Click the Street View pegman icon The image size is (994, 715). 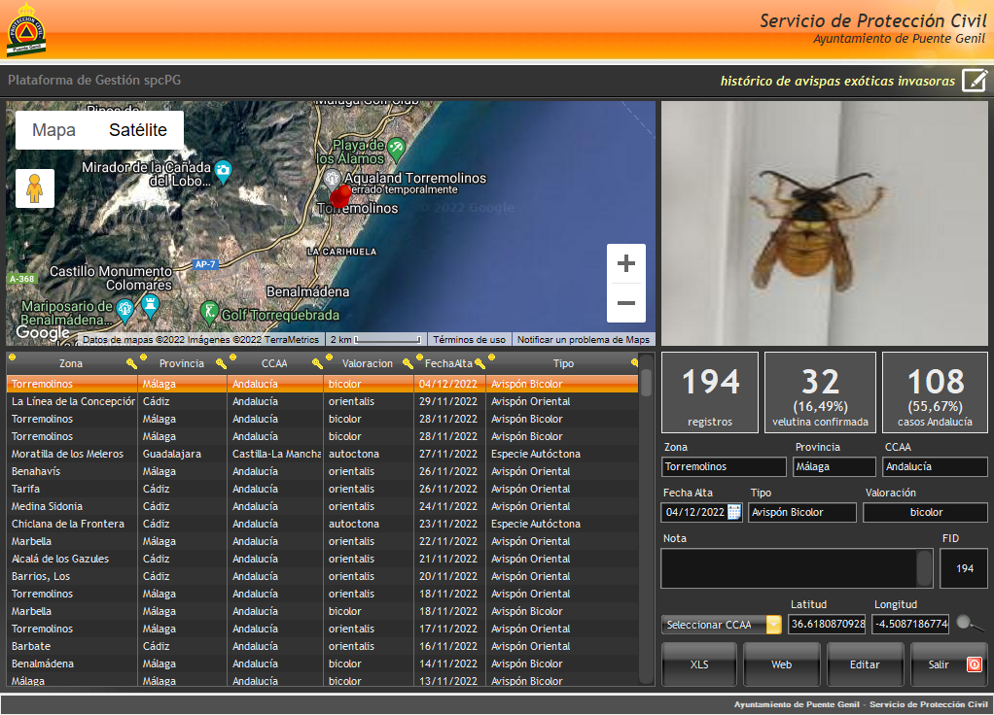(35, 188)
